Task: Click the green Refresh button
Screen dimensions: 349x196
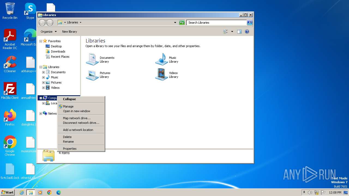Action: point(182,23)
